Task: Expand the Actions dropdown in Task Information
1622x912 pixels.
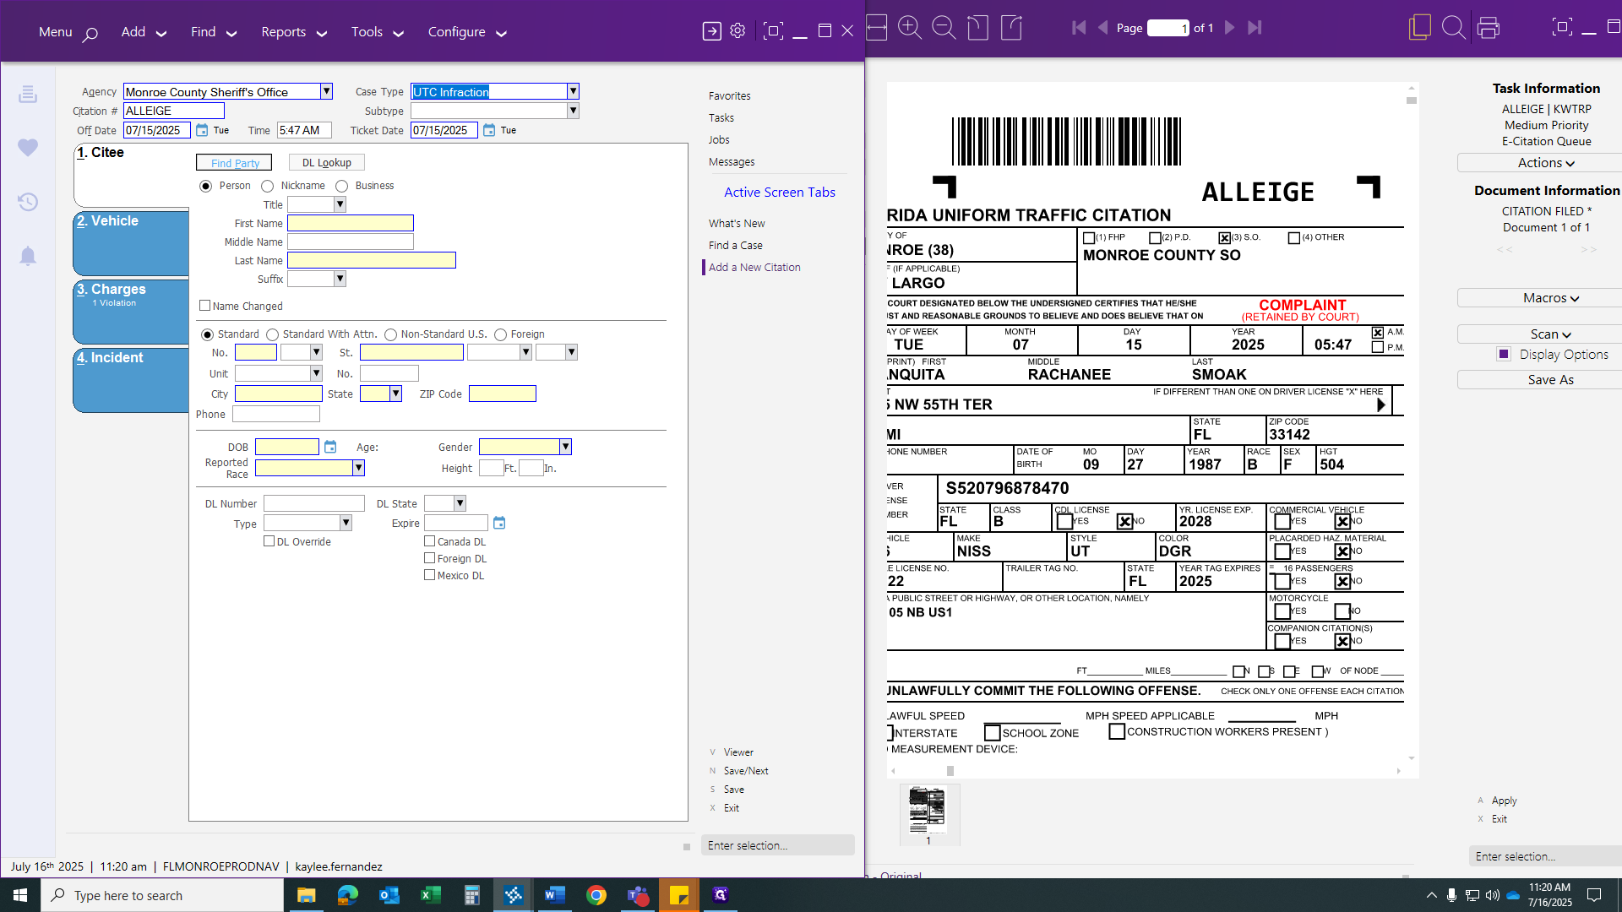Action: click(x=1545, y=163)
